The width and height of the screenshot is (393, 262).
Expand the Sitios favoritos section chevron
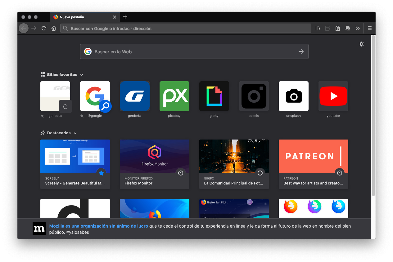(82, 75)
